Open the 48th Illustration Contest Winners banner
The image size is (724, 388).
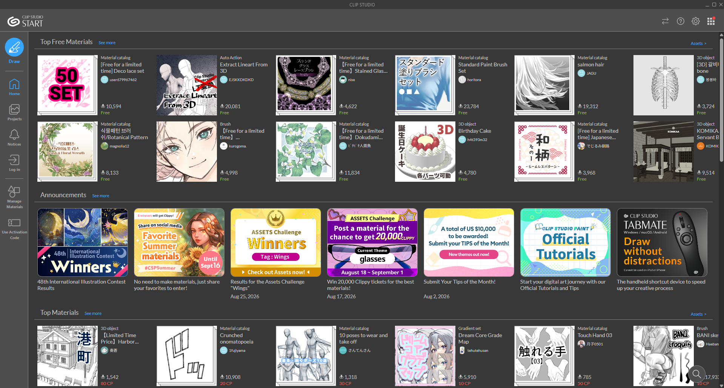coord(83,242)
